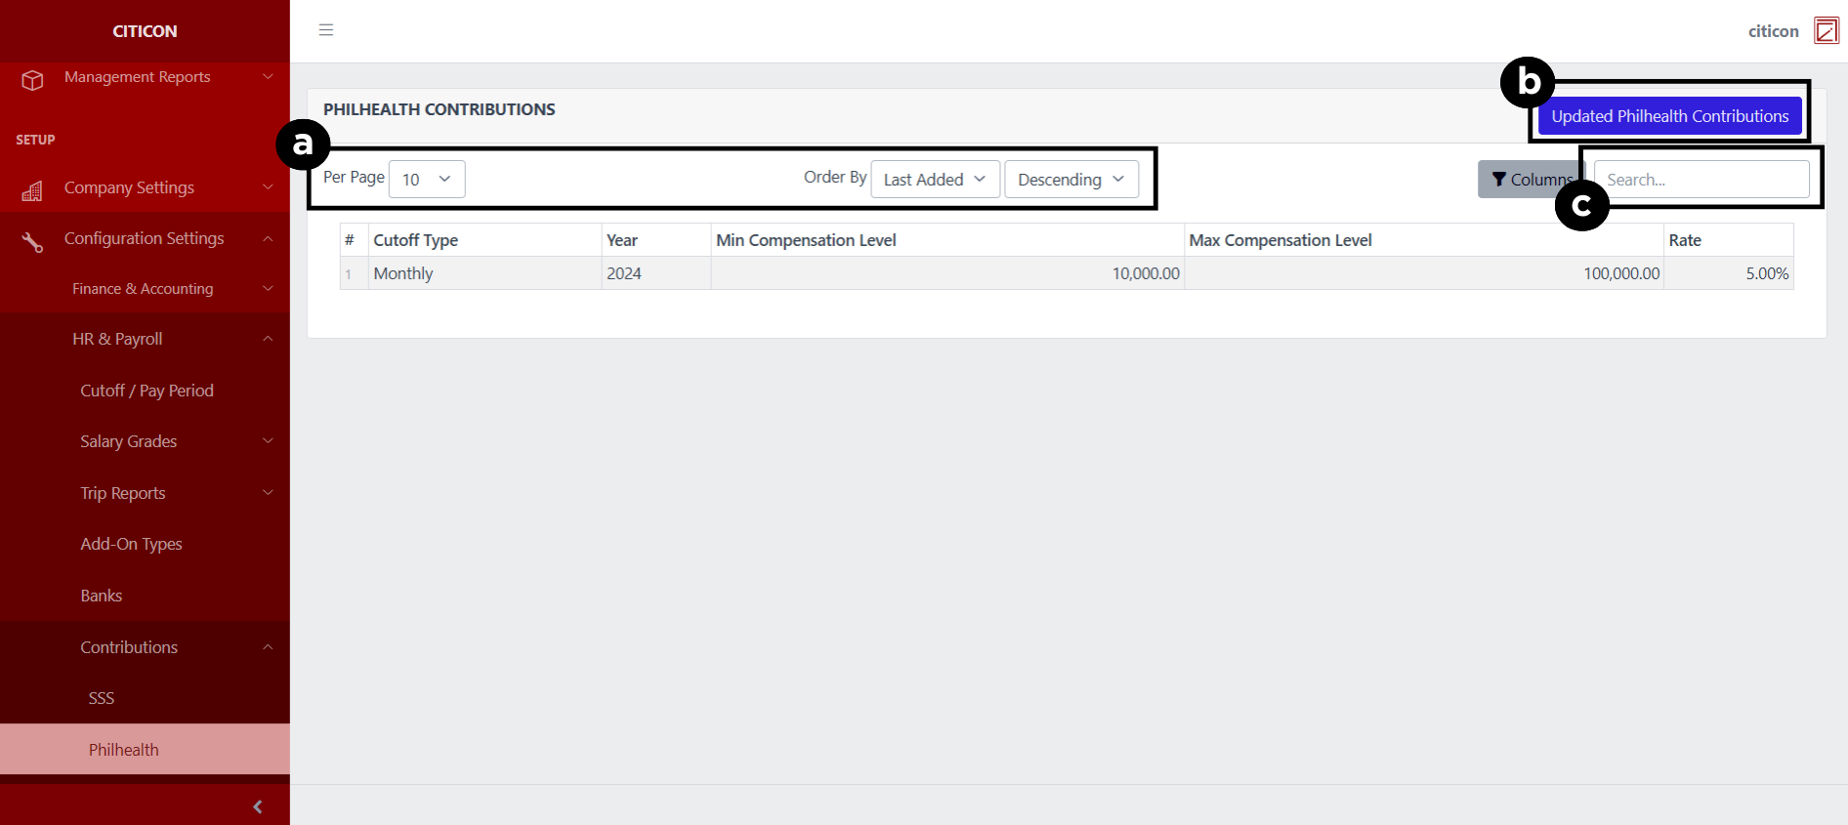The height and width of the screenshot is (825, 1848).
Task: Open the Columns filter button
Action: click(x=1528, y=180)
